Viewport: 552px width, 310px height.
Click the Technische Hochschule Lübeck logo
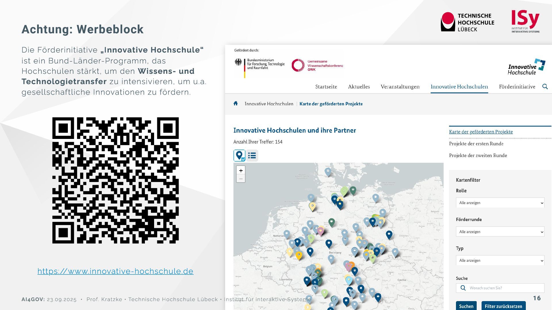(467, 22)
